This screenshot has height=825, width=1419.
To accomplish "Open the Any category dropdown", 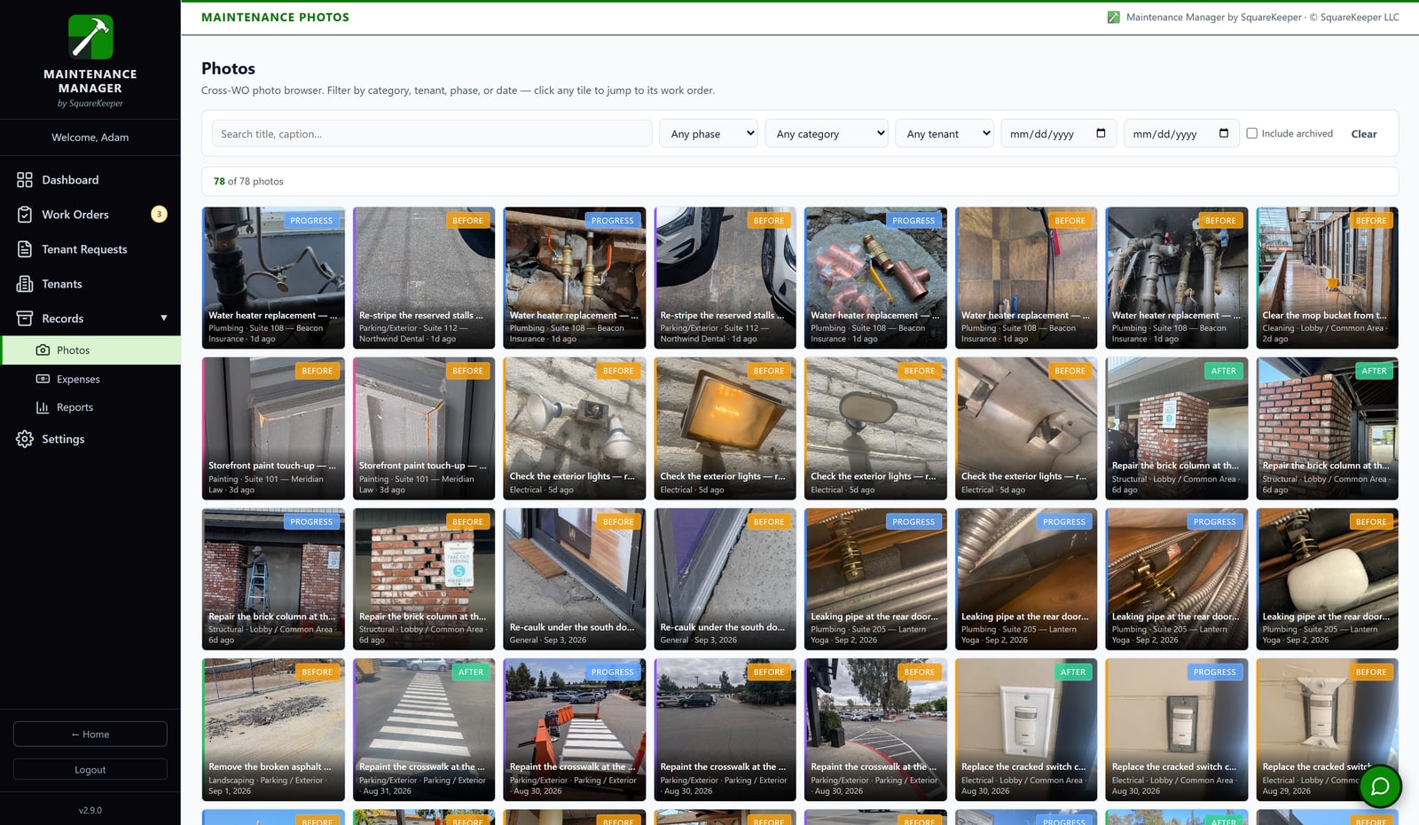I will point(827,134).
